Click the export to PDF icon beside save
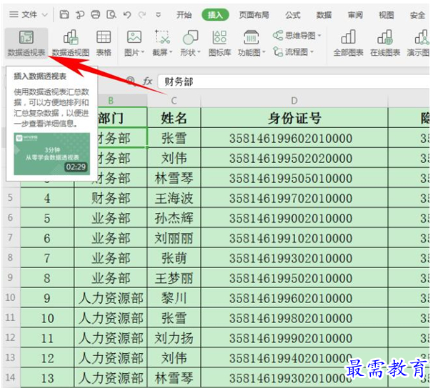This screenshot has width=433, height=391. point(80,14)
